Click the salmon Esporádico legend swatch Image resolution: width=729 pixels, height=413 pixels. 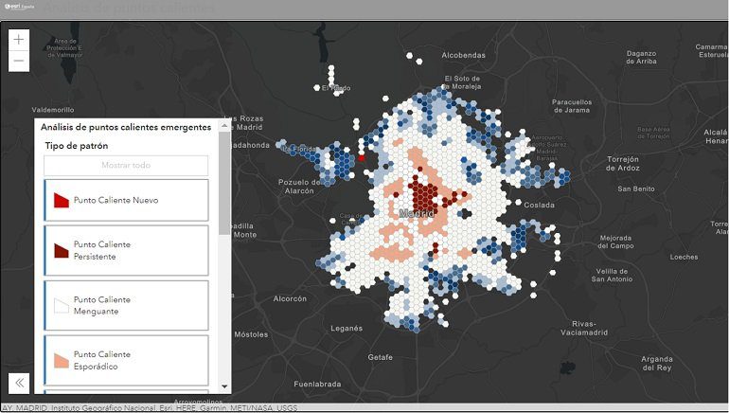pos(62,361)
